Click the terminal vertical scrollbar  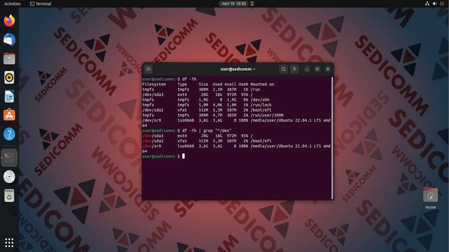332,135
